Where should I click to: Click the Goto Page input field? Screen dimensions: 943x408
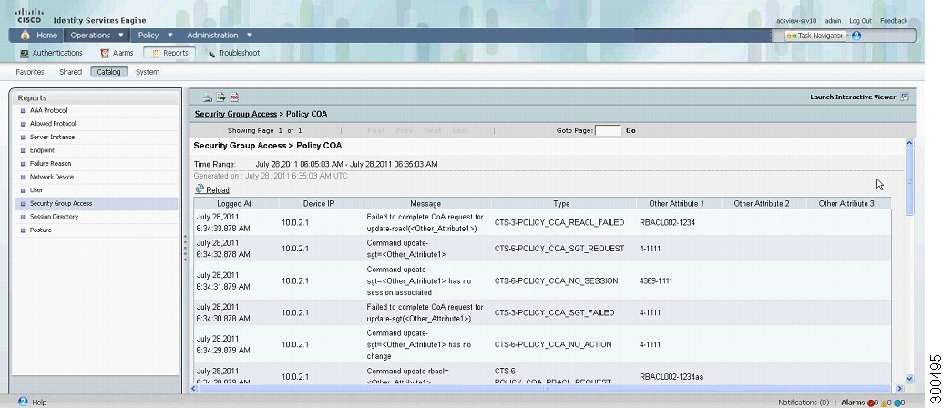pos(608,130)
